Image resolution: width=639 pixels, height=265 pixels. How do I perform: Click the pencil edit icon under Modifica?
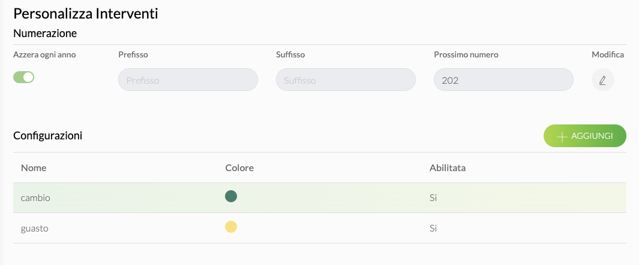[603, 80]
